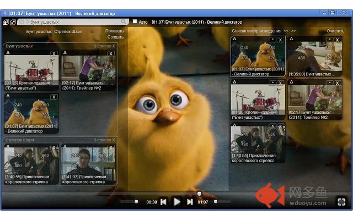The height and width of the screenshot is (220, 353).
Task: Click triangle icon on search result Трейлер №2
Action: point(65,53)
